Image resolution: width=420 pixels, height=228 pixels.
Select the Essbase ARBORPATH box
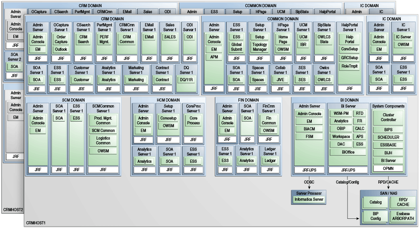click(403, 216)
